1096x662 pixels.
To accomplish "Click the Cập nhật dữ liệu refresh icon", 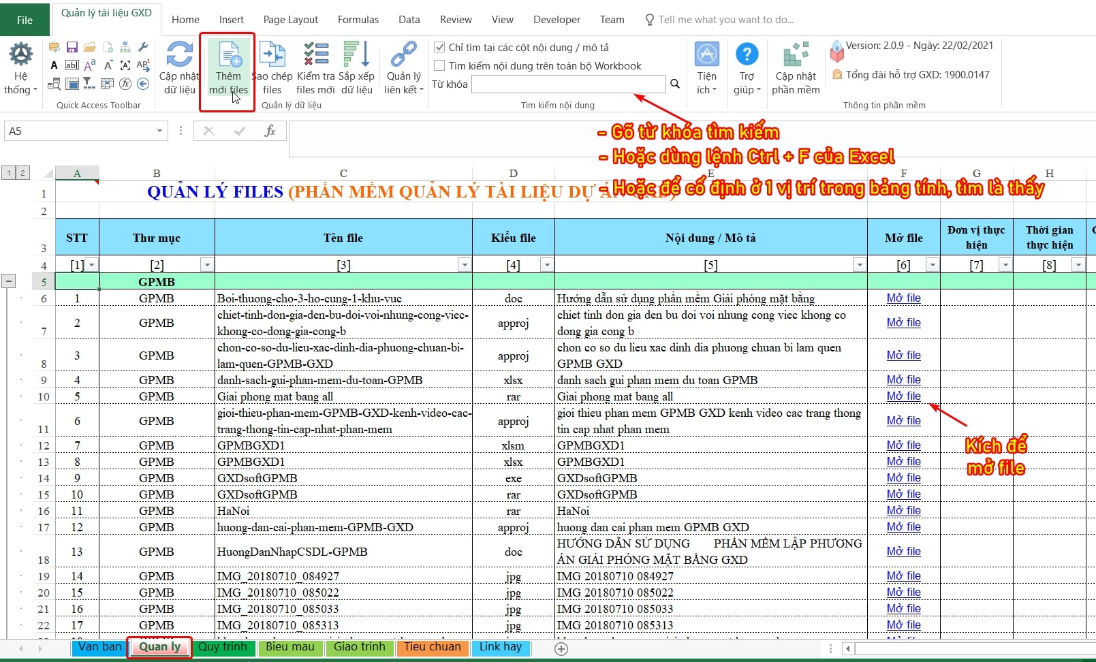I will pyautogui.click(x=179, y=56).
